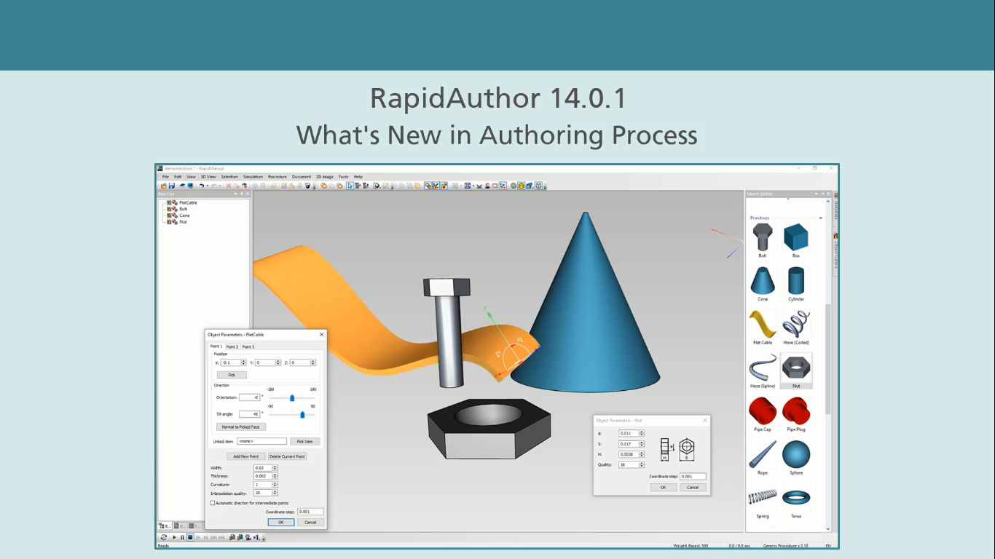The image size is (995, 559).
Task: Choose the Cone primitive in Object Gallery
Action: pos(763,284)
